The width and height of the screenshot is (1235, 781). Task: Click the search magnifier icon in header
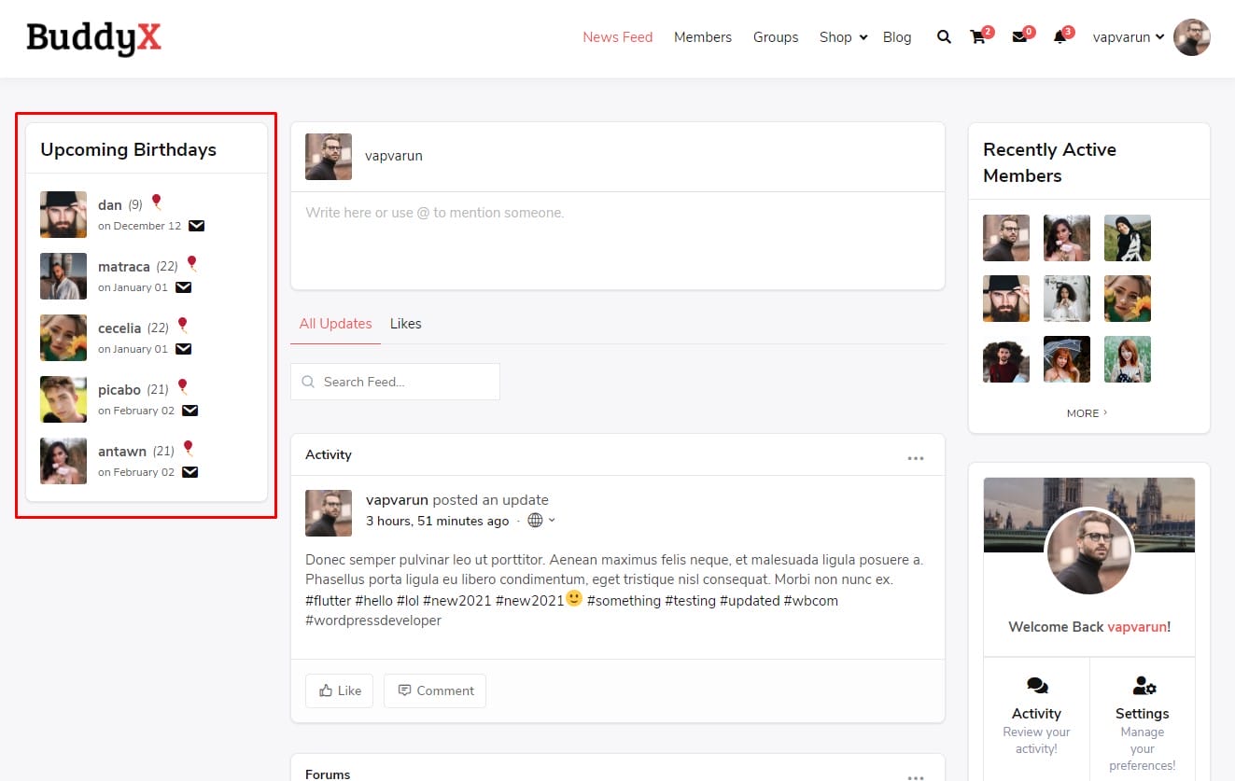(944, 37)
